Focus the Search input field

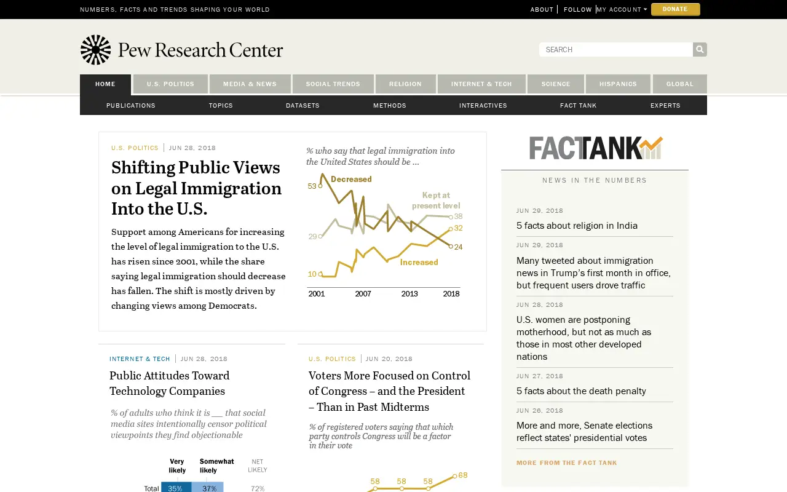[616, 49]
